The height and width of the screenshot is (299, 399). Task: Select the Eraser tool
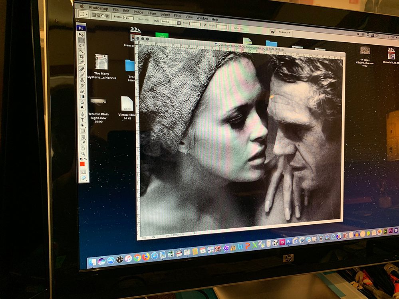[x=82, y=91]
